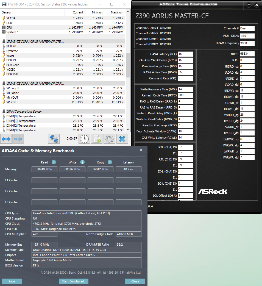262x286 pixels.
Task: Close the ASRock Timing Configurator window
Action: (257, 5)
